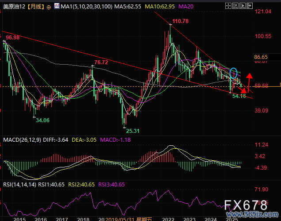This screenshot has height=221, width=281.
Task: Open MACD(26,12,9) indicator parameters
Action: (x=21, y=140)
